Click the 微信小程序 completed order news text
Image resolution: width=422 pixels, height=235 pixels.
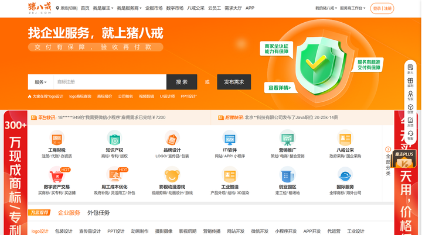[112, 117]
